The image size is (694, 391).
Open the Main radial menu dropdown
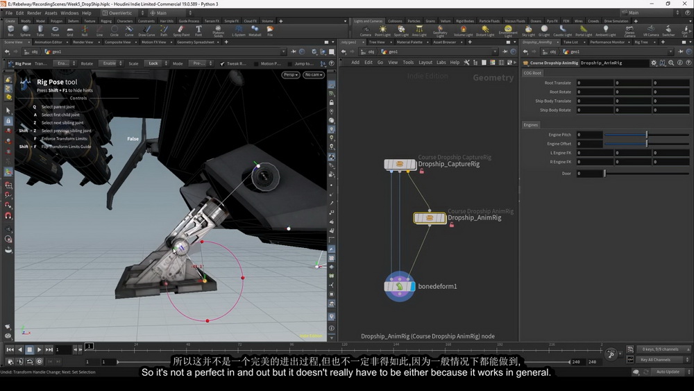171,13
